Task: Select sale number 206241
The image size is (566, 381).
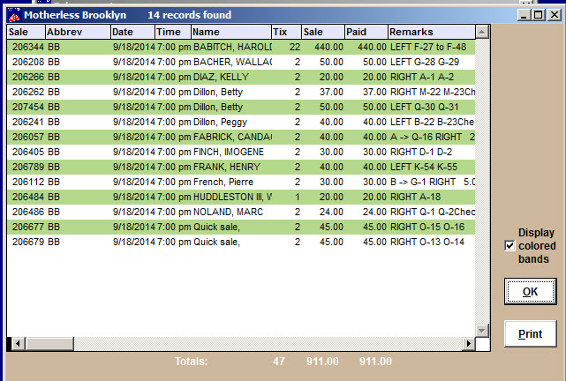Action: (x=28, y=123)
